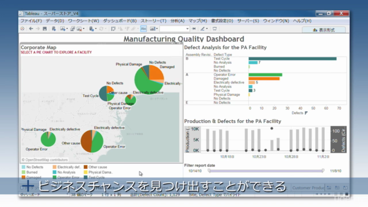Select the pie chart next to Test Cycle label
The height and width of the screenshot is (207, 368).
[106, 93]
